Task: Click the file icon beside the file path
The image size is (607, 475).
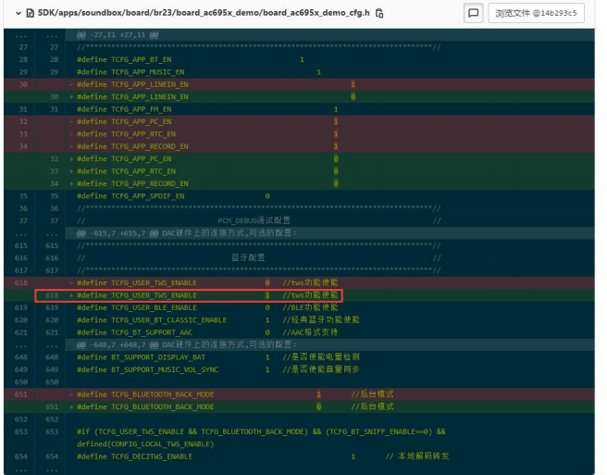Action: click(x=30, y=13)
